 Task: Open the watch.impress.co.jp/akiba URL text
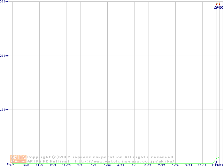125,161
